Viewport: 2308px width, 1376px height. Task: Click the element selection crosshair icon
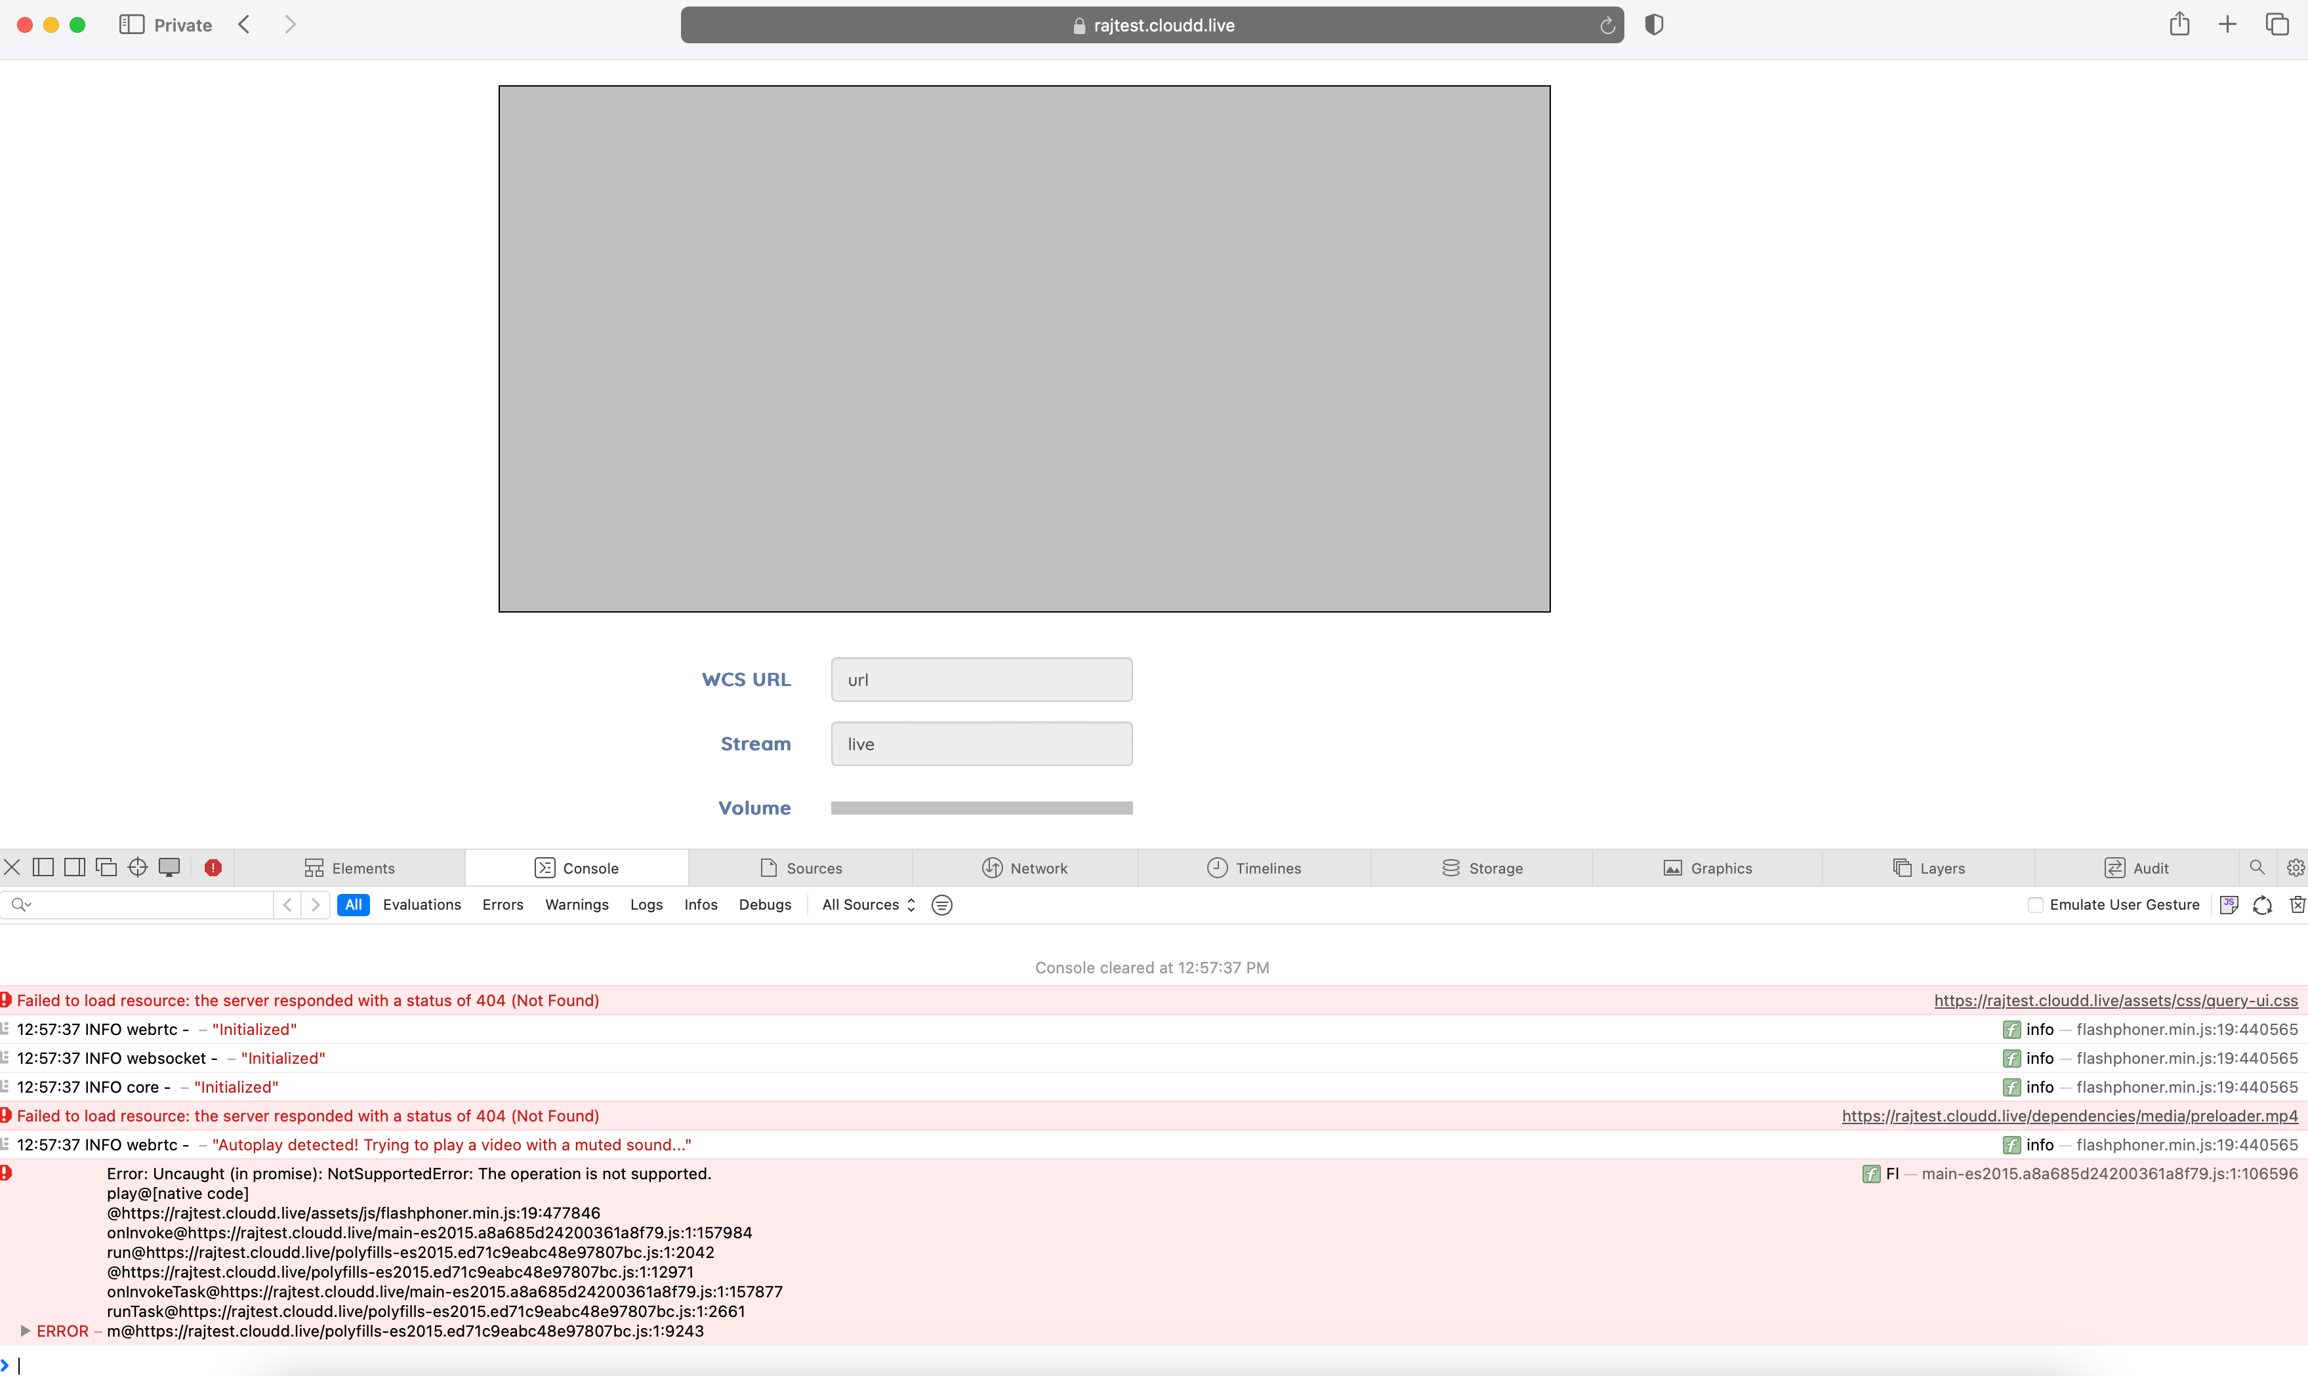tap(137, 867)
